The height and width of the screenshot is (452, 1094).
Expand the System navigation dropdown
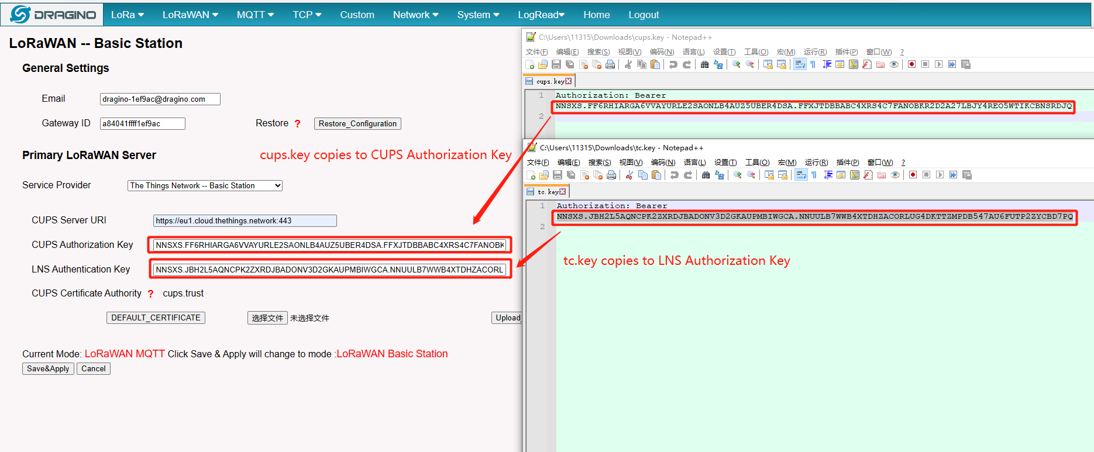coord(477,15)
